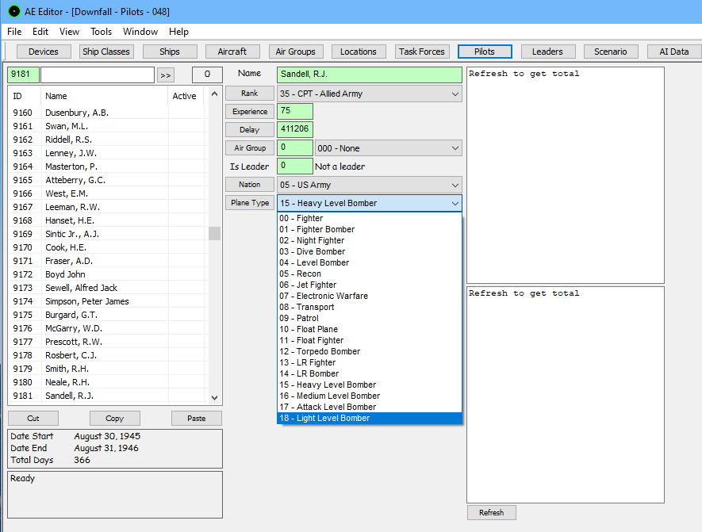Click the >> search next button
This screenshot has width=702, height=532.
point(166,75)
